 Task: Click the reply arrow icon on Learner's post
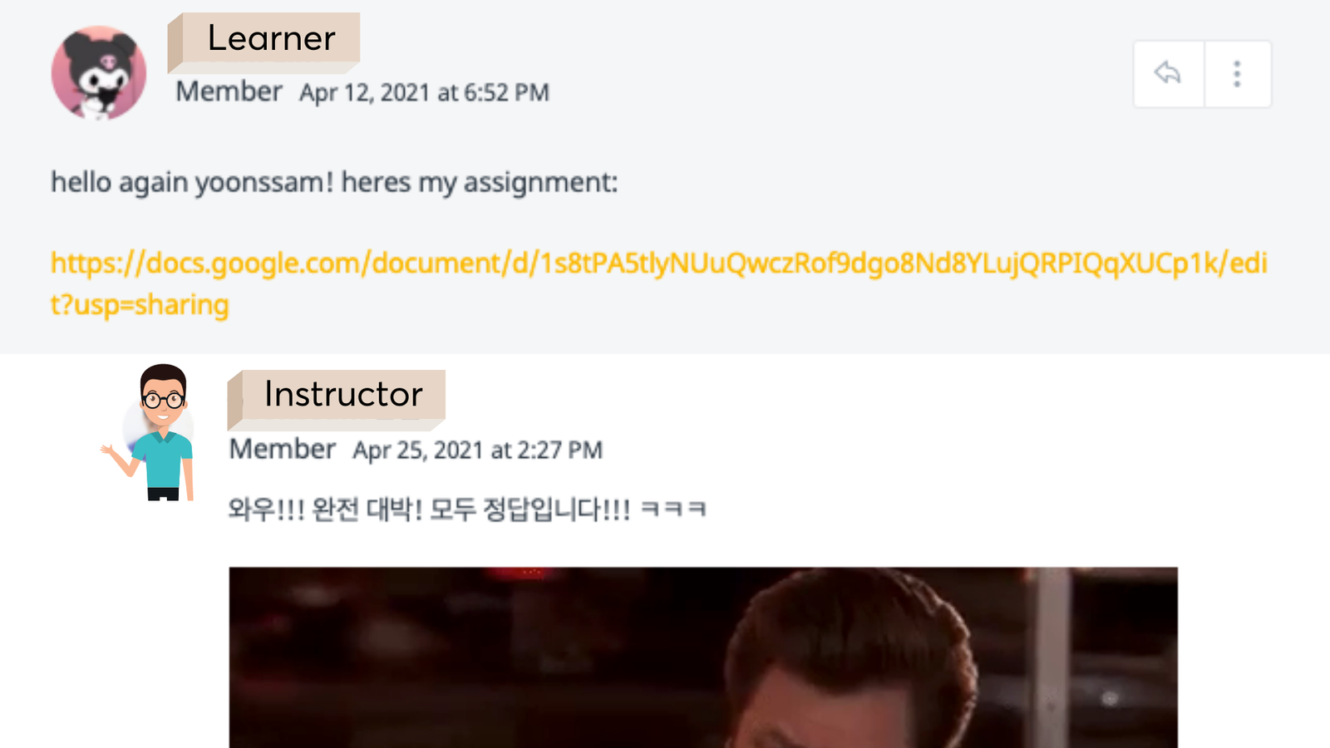click(1168, 73)
